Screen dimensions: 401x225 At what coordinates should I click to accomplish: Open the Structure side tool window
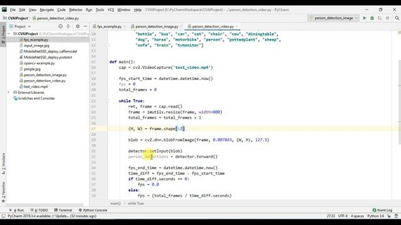click(3, 164)
